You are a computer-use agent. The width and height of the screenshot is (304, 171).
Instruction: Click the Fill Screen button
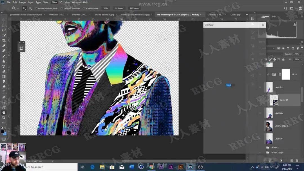(135, 8)
